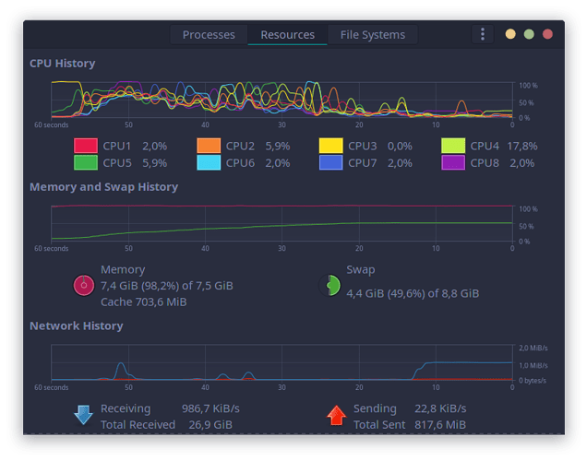Click the memory and swap graph
The width and height of the screenshot is (587, 461).
pyautogui.click(x=282, y=223)
